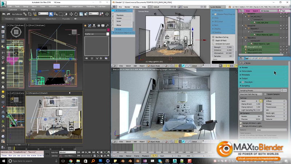Click the 3ds Max application logo button

coord(3,4)
